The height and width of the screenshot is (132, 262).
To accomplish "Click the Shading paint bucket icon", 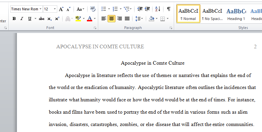I will [x=151, y=19].
